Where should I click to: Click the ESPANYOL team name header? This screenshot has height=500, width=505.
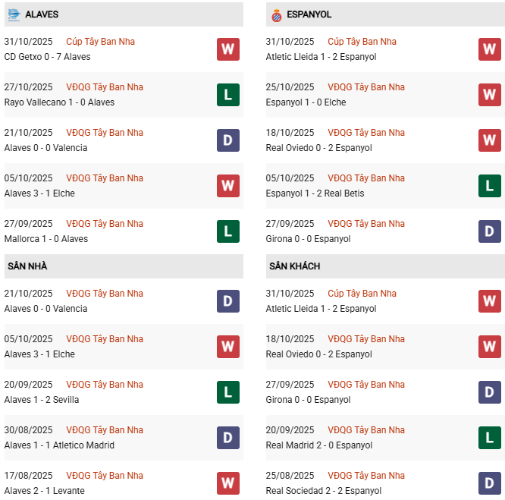[x=309, y=14]
